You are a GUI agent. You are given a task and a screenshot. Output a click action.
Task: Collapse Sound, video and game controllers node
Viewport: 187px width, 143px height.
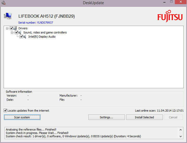[x=12, y=32]
